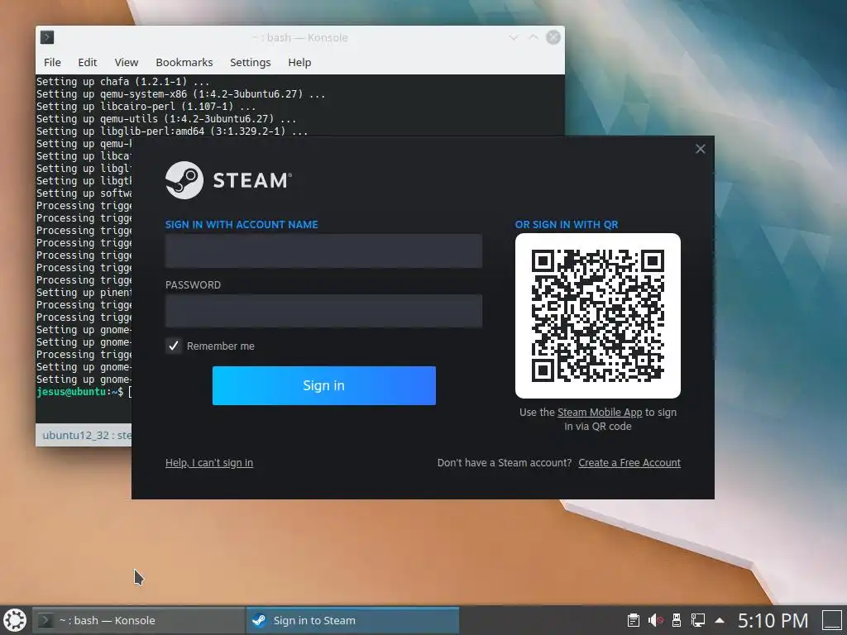Maximize the Konsole window with up chevron
The image size is (847, 635).
pyautogui.click(x=534, y=37)
